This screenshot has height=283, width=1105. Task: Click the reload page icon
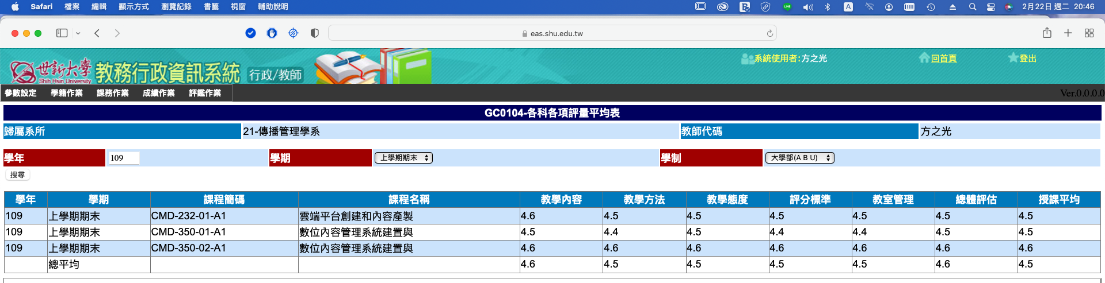click(769, 33)
